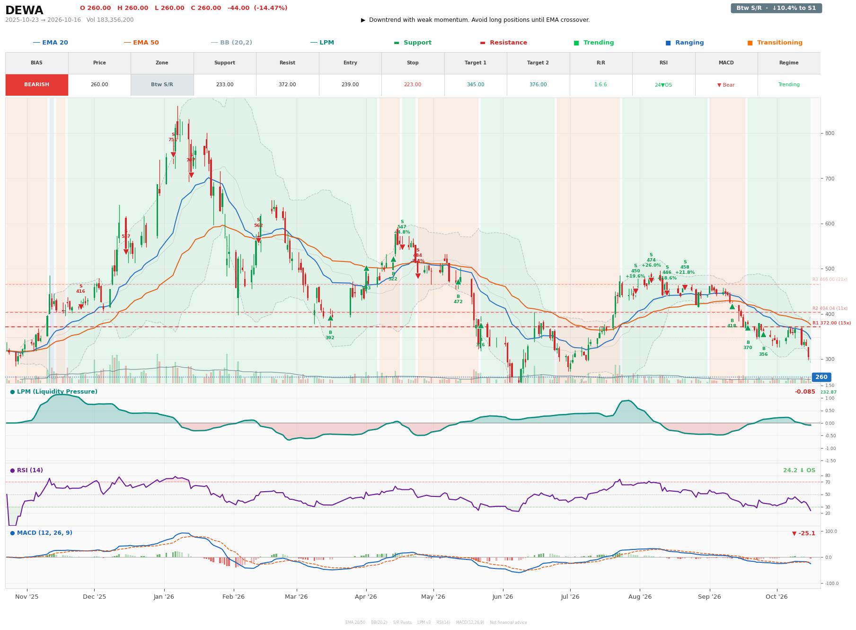
Task: Select the B 472 buy signal marker
Action: [x=458, y=282]
